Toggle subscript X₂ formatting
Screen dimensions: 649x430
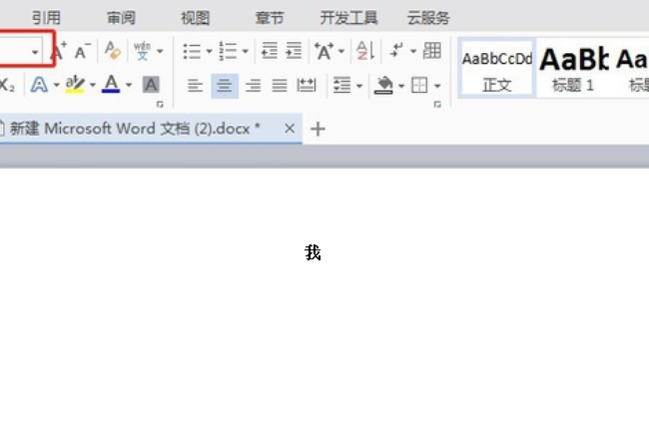[x=7, y=85]
